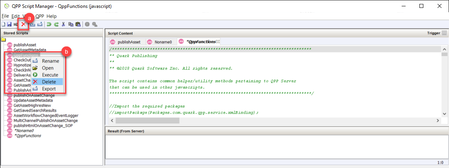Click the red X Delete toolbar icon
This screenshot has width=449, height=168.
tap(24, 24)
